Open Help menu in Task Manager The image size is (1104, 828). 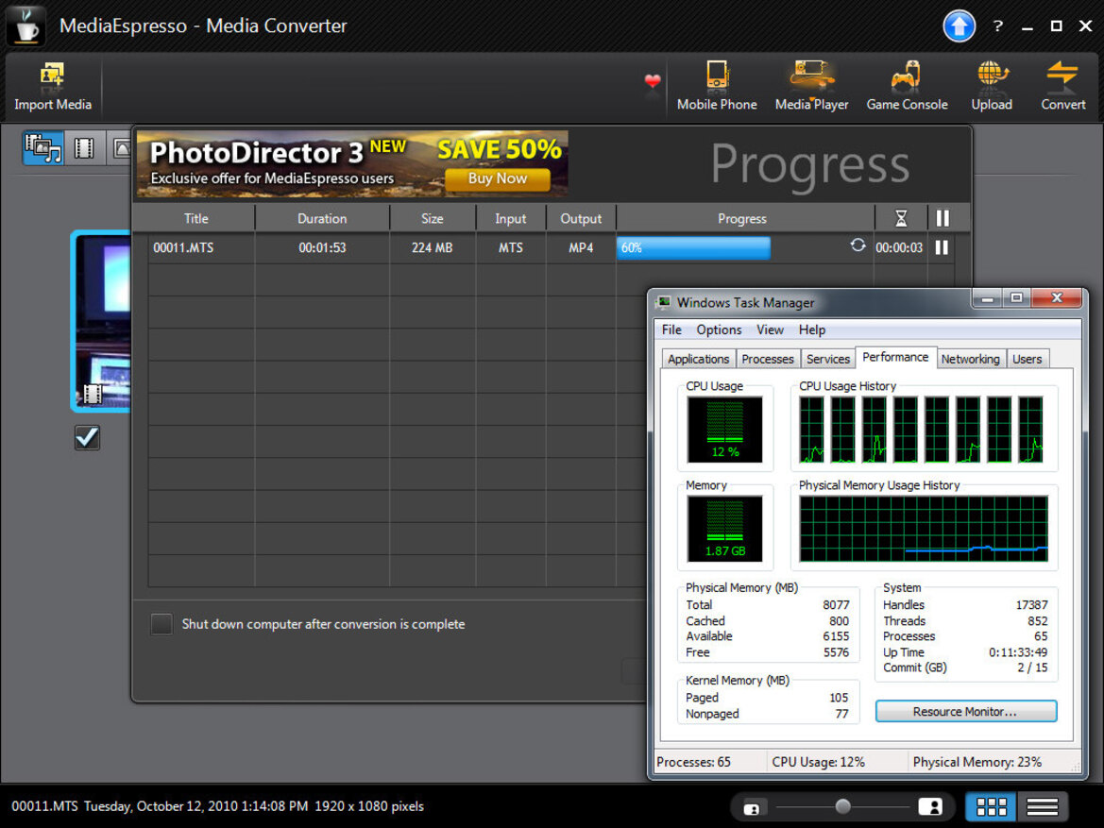[811, 330]
